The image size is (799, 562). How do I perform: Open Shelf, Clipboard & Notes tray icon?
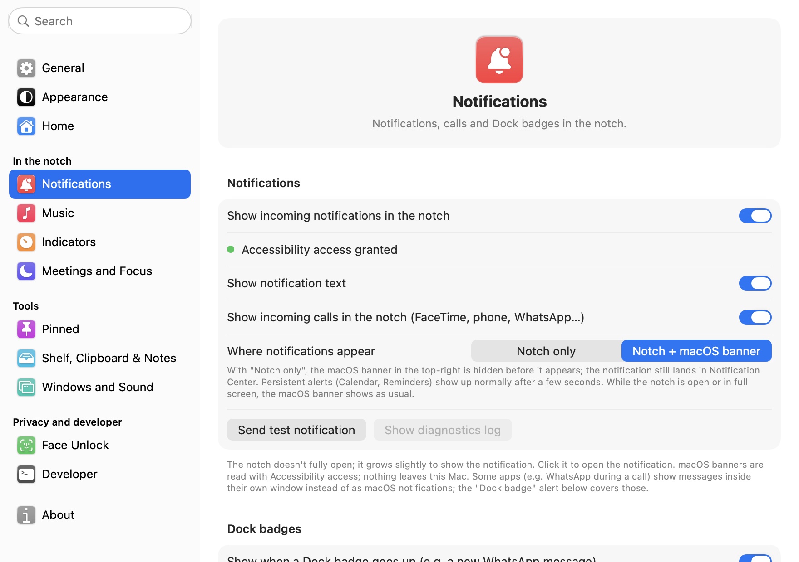tap(26, 358)
